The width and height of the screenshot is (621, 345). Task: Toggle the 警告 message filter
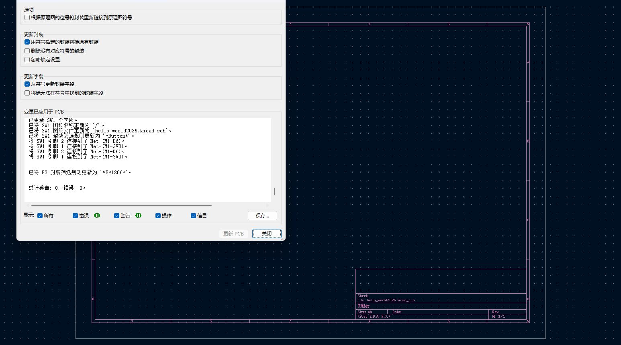(116, 215)
